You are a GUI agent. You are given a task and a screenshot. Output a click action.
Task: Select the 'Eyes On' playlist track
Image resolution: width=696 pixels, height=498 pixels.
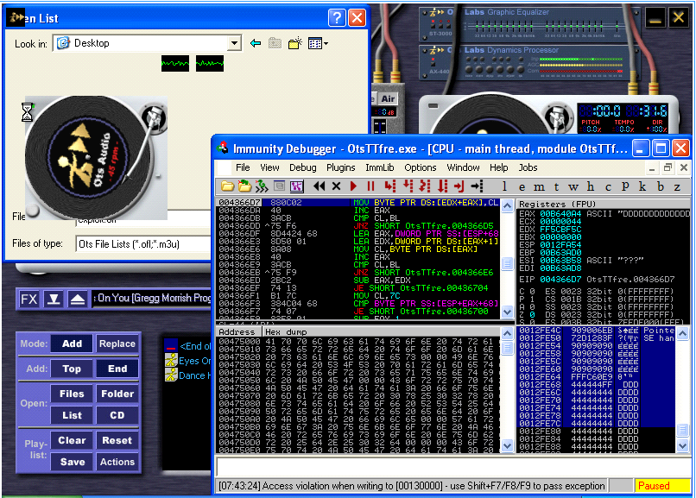[x=188, y=361]
